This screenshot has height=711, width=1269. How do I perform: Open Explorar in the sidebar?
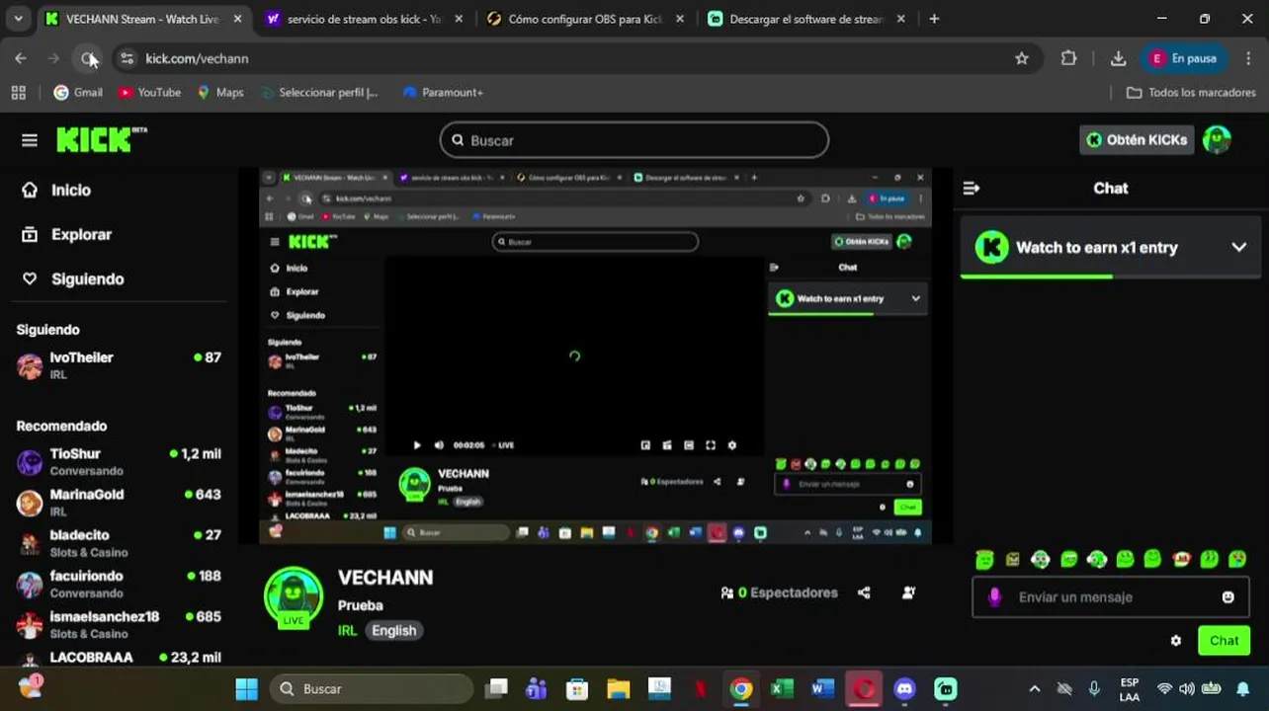(66, 234)
